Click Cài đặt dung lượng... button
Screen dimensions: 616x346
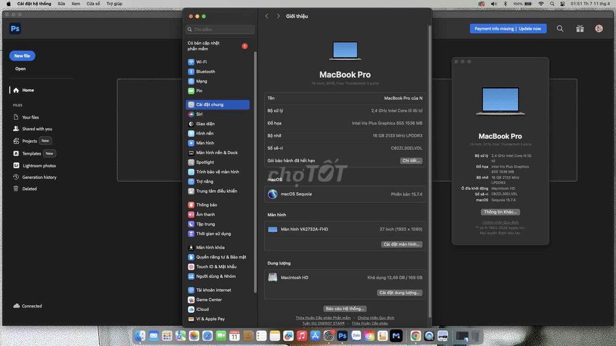click(x=399, y=292)
